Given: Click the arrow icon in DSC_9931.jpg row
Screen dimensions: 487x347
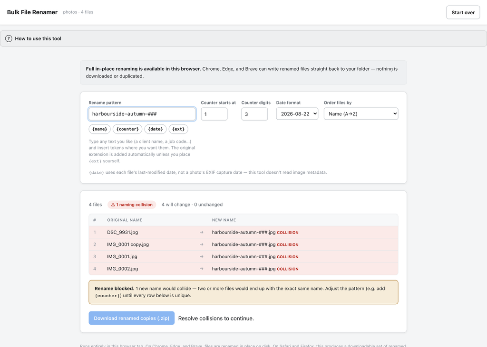Looking at the screenshot, I should click(x=202, y=232).
